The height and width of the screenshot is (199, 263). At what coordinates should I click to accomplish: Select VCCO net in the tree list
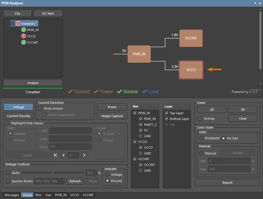(x=31, y=36)
